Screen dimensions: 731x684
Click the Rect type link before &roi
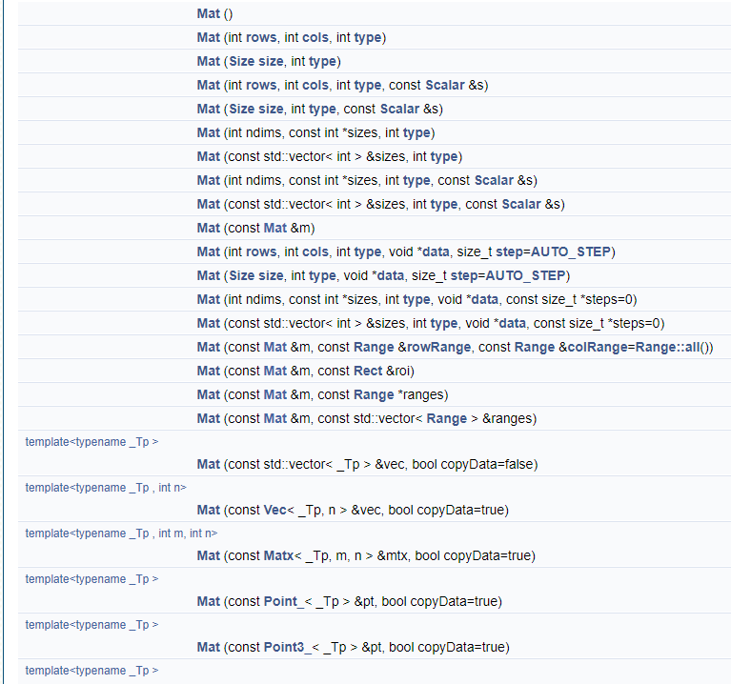pos(368,371)
